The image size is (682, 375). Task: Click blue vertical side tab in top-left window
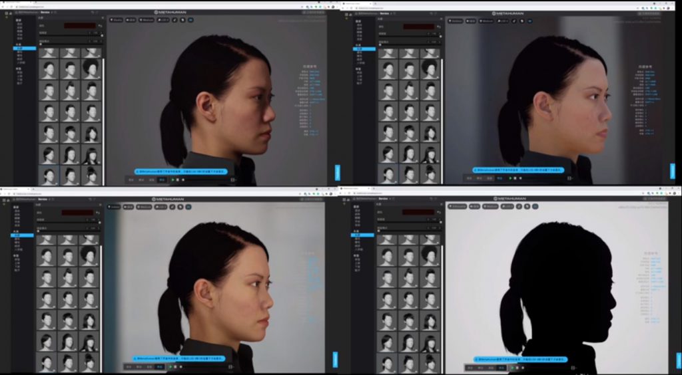pyautogui.click(x=337, y=173)
